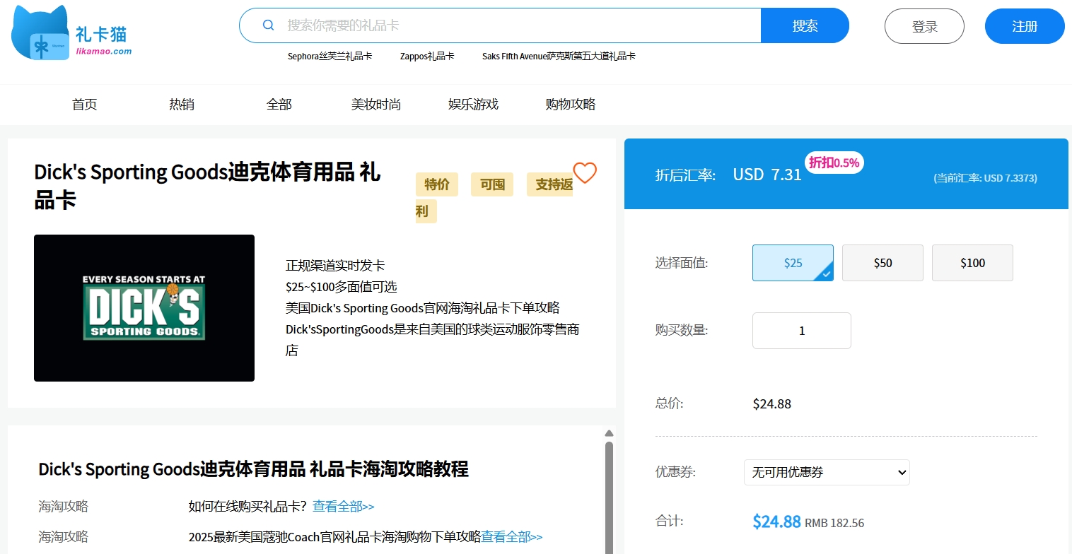Open the 美妆时尚 beauty fashion menu
Image resolution: width=1072 pixels, height=554 pixels.
coord(376,105)
